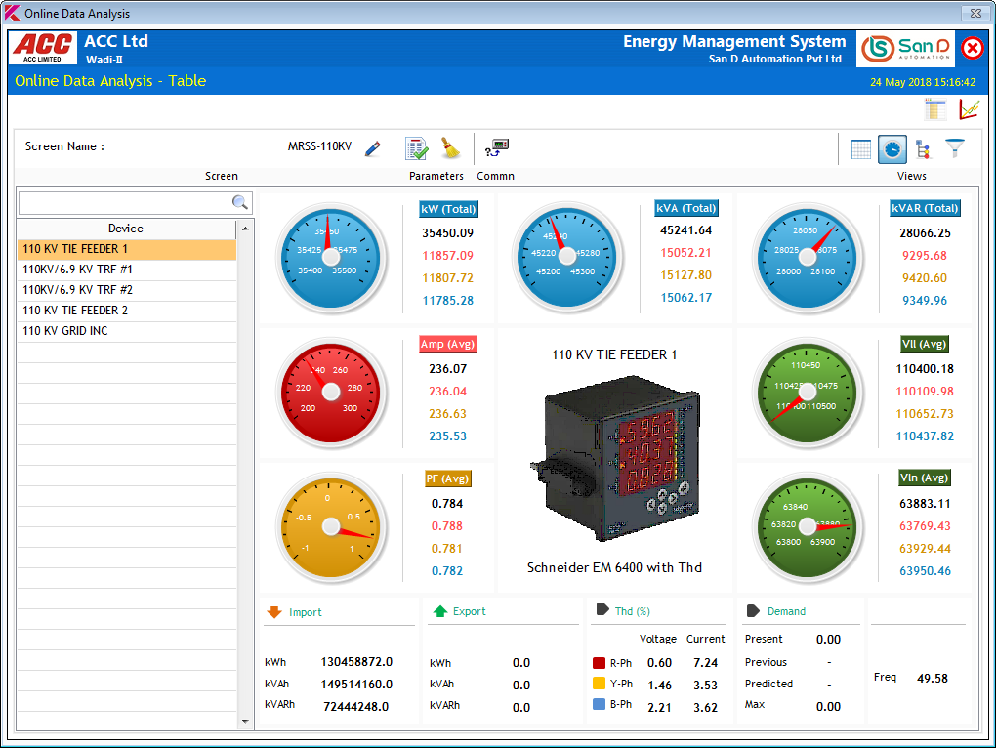Click the PF (Avg) label button
The height and width of the screenshot is (748, 996).
pyautogui.click(x=445, y=478)
